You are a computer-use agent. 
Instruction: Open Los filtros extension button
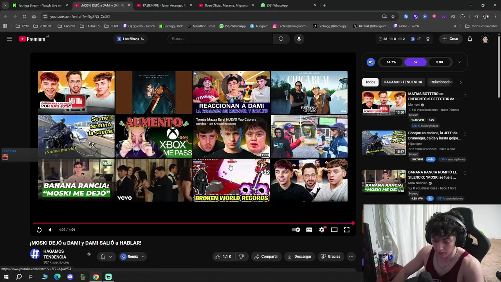130,39
